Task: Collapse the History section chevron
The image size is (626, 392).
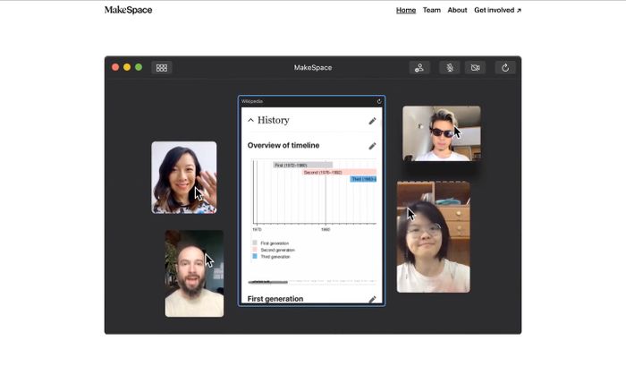Action: 250,120
